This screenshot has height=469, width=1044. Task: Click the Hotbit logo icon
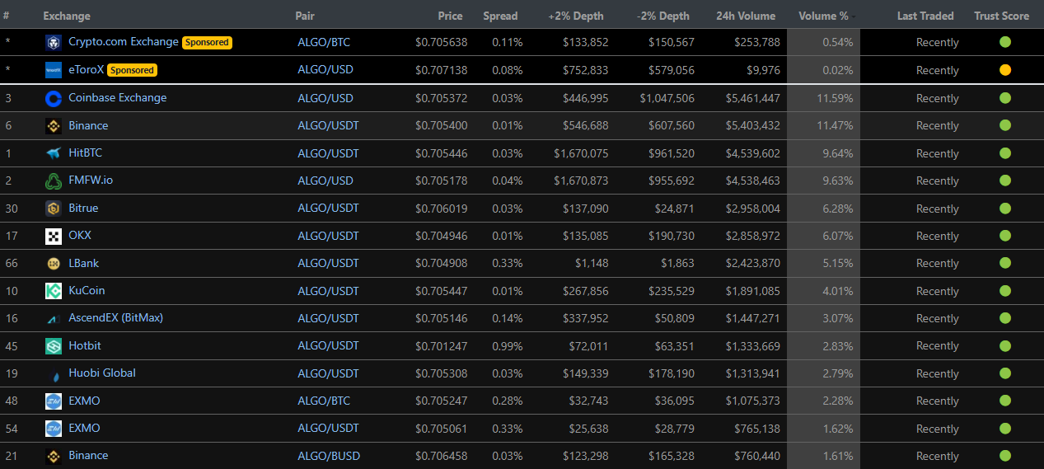tap(54, 345)
